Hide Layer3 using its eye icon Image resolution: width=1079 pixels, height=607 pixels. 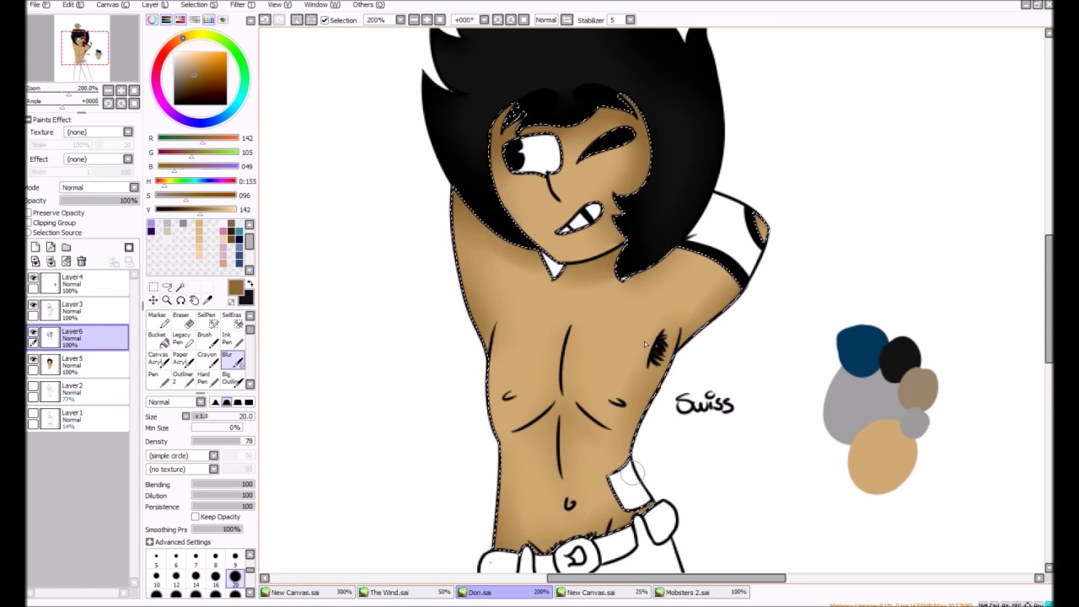(34, 305)
